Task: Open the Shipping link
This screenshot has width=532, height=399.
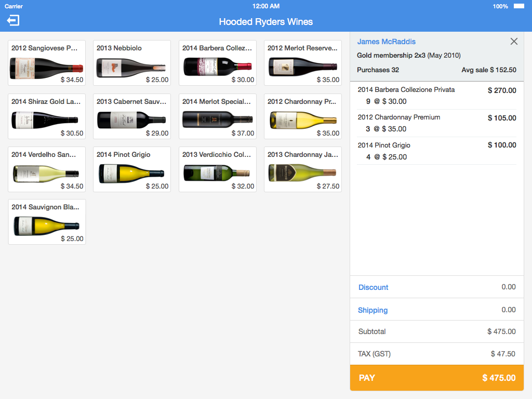Action: pos(373,310)
